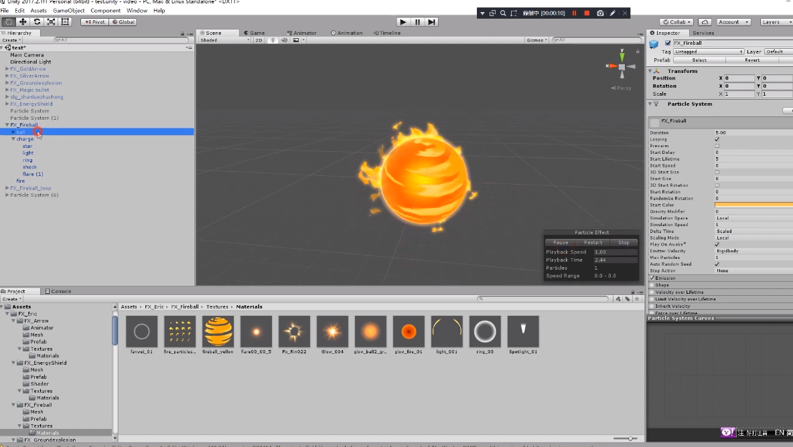Select the Scale tool in the toolbar
793x447 pixels.
(x=52, y=21)
